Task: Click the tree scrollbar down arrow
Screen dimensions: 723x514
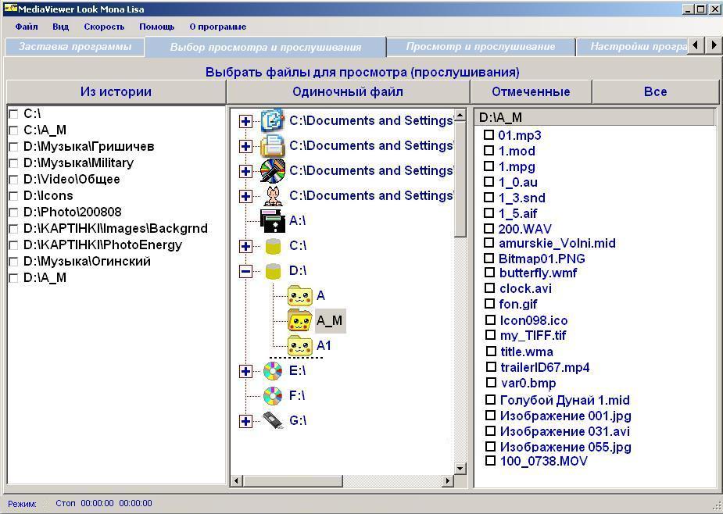Action: (x=460, y=469)
